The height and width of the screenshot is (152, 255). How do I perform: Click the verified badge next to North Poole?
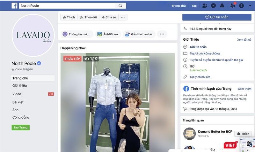tap(39, 63)
